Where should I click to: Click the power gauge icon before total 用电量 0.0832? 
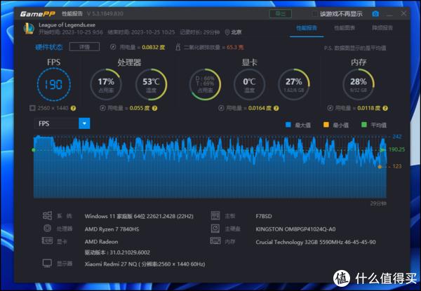tap(113, 47)
